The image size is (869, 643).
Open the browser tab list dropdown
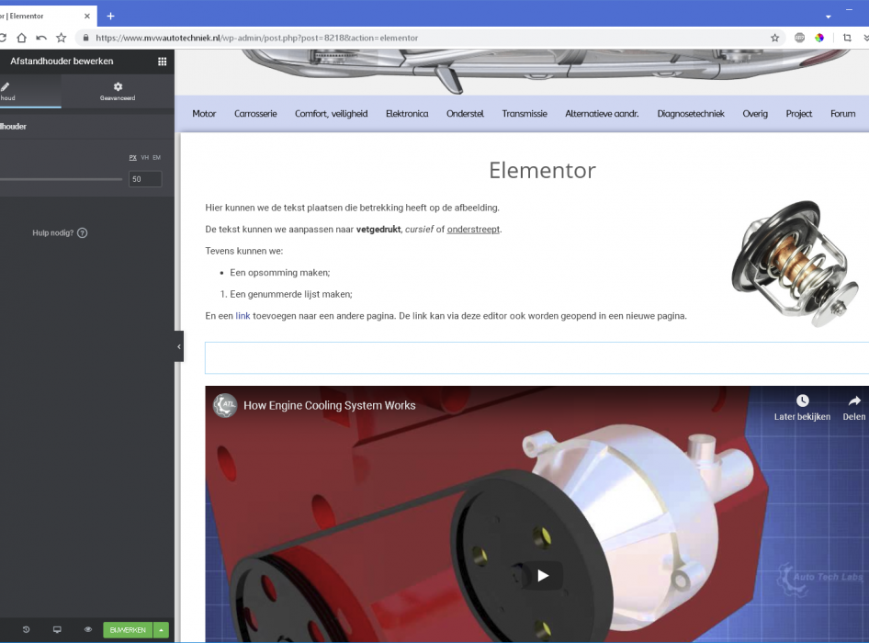828,17
